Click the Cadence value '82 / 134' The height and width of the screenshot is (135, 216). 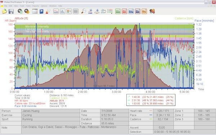coord(163,119)
